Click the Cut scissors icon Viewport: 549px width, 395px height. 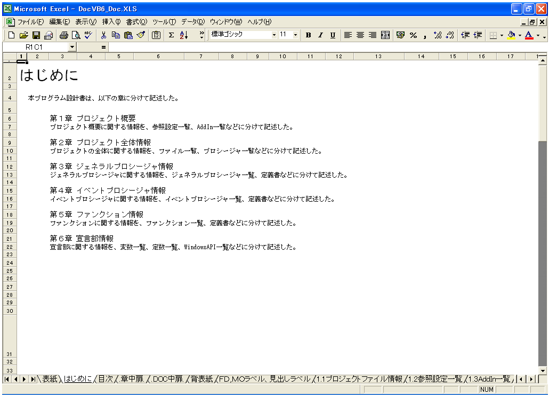pos(103,35)
